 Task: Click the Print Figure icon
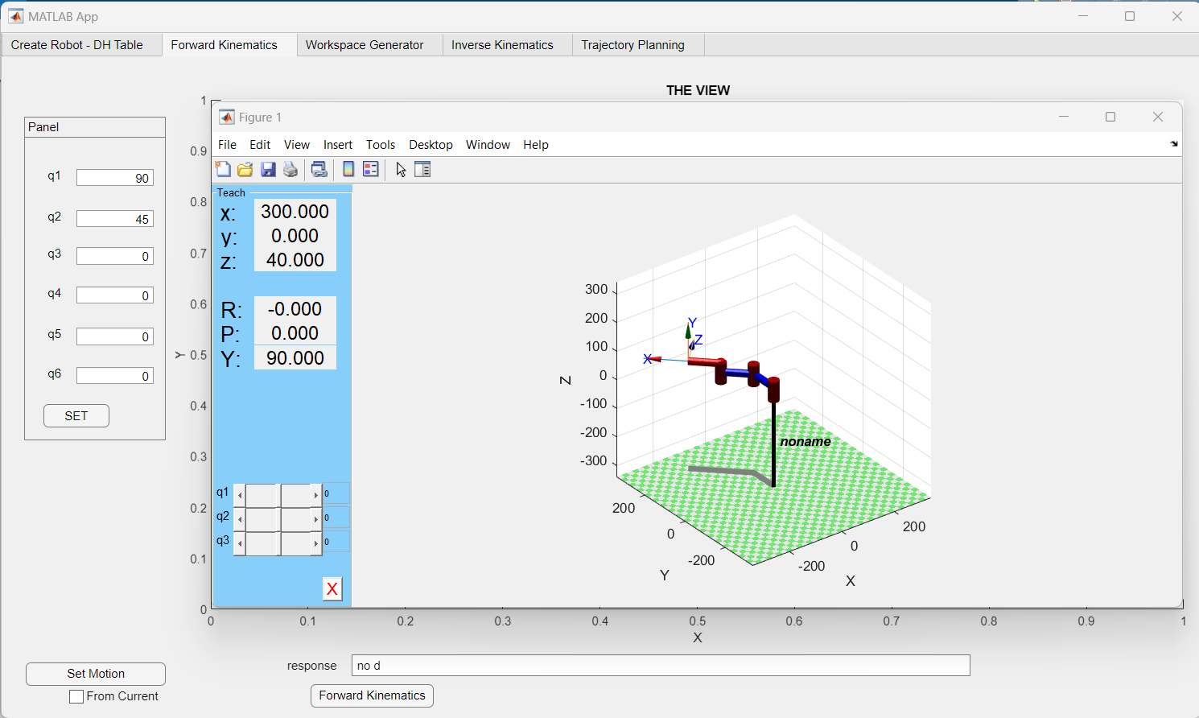click(290, 169)
